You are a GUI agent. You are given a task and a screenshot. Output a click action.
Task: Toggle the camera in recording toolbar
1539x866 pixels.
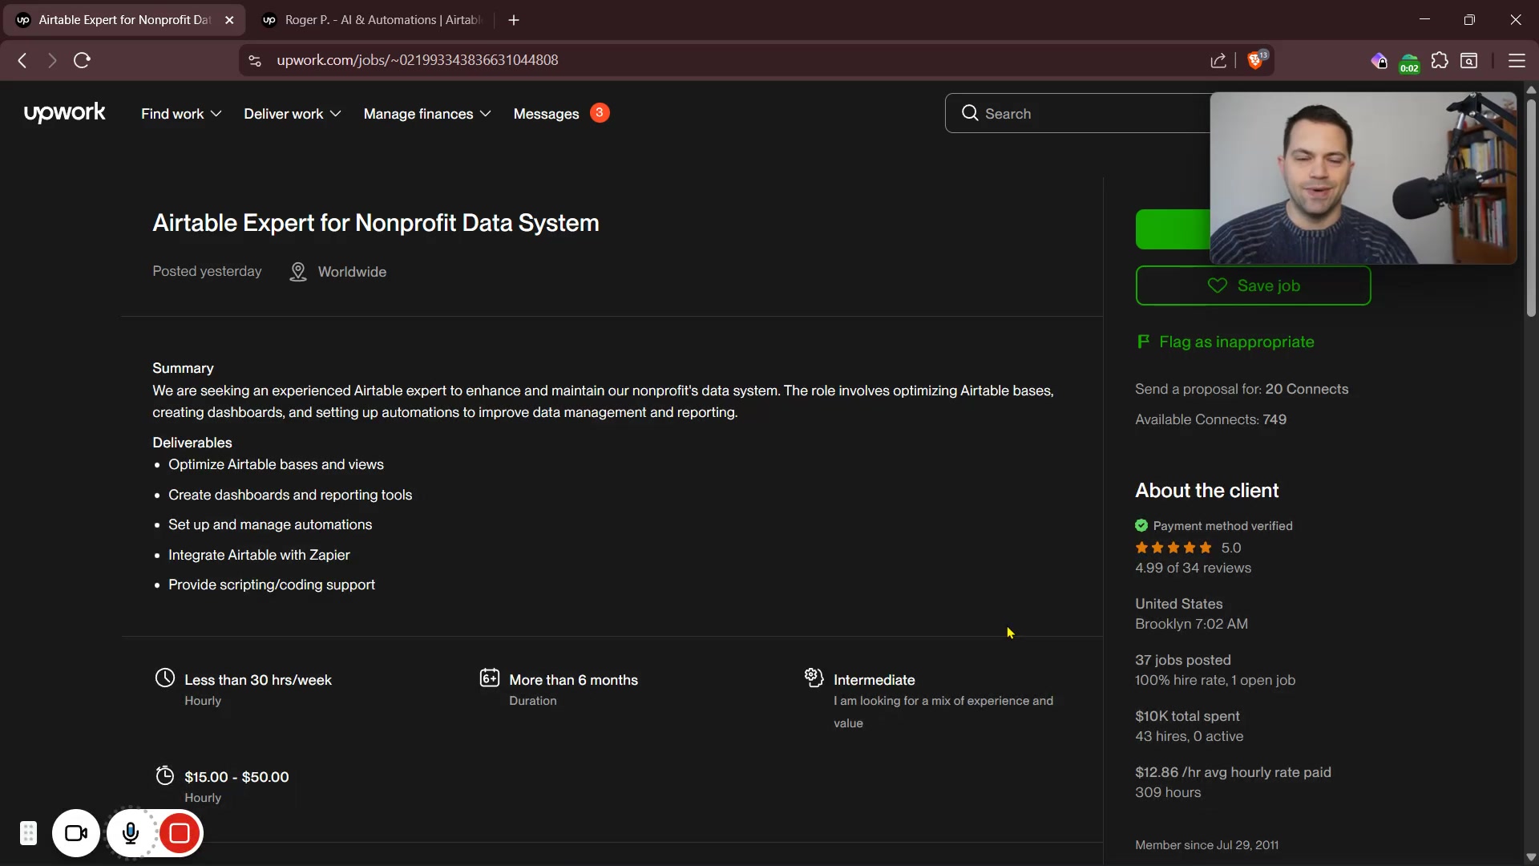(x=76, y=833)
